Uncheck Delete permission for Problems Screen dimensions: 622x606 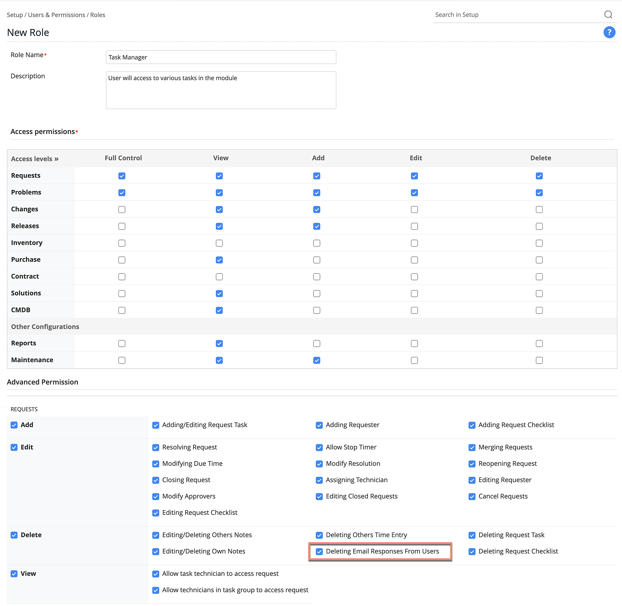(539, 192)
